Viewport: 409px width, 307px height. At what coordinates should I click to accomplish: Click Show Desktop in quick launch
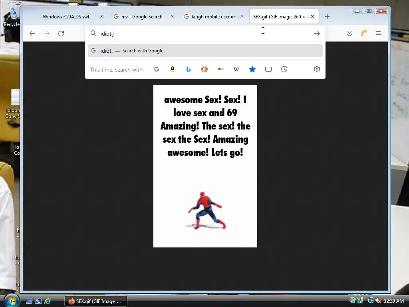[x=29, y=301]
